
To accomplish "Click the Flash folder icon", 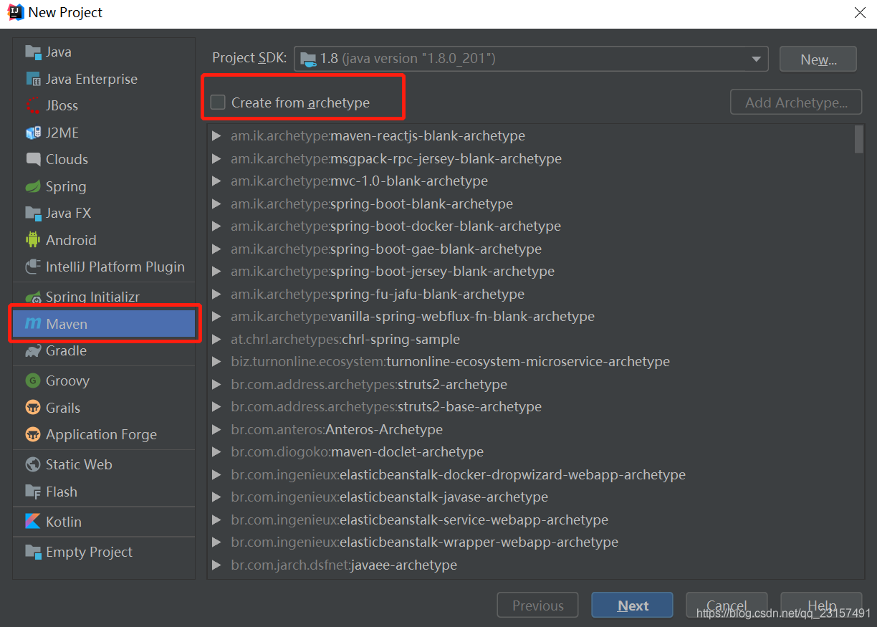I will click(33, 492).
